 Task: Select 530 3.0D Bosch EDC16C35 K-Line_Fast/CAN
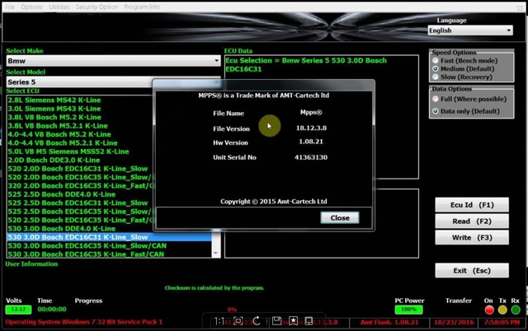(86, 254)
